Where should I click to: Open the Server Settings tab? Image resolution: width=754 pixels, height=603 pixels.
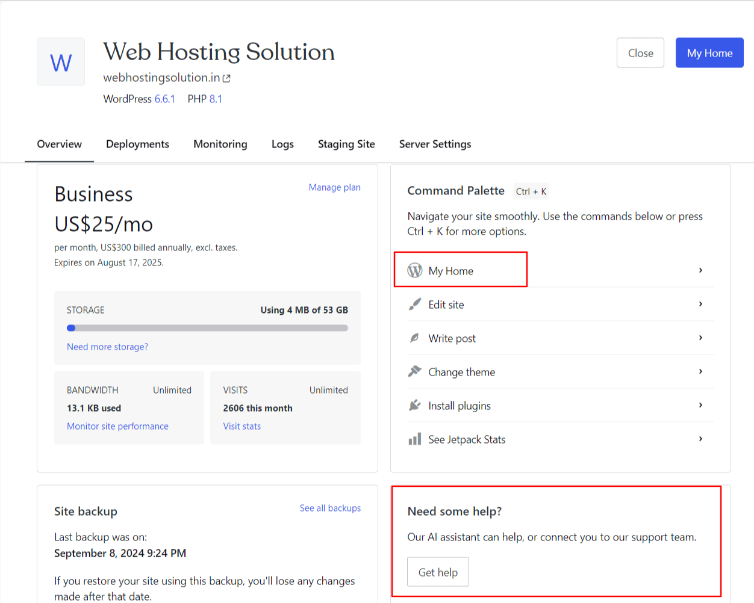point(435,144)
